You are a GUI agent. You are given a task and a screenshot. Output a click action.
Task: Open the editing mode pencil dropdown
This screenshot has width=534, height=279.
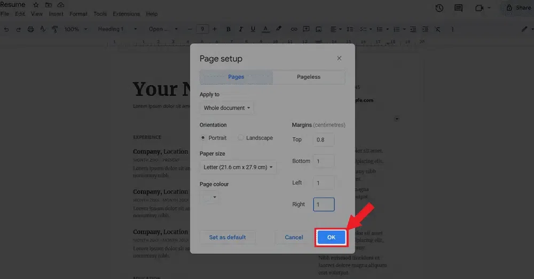pyautogui.click(x=527, y=29)
